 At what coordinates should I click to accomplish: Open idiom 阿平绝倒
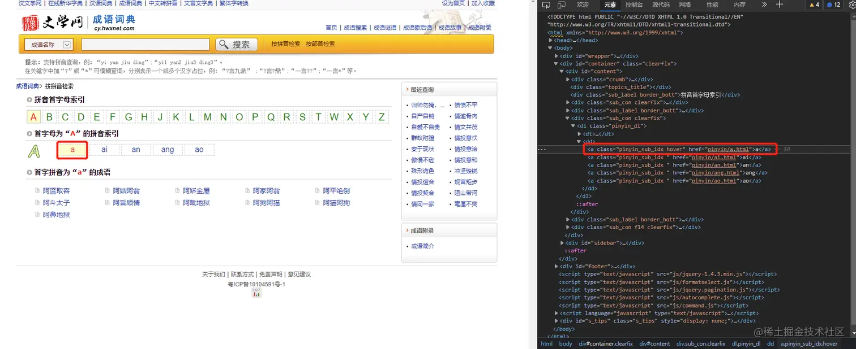(336, 191)
